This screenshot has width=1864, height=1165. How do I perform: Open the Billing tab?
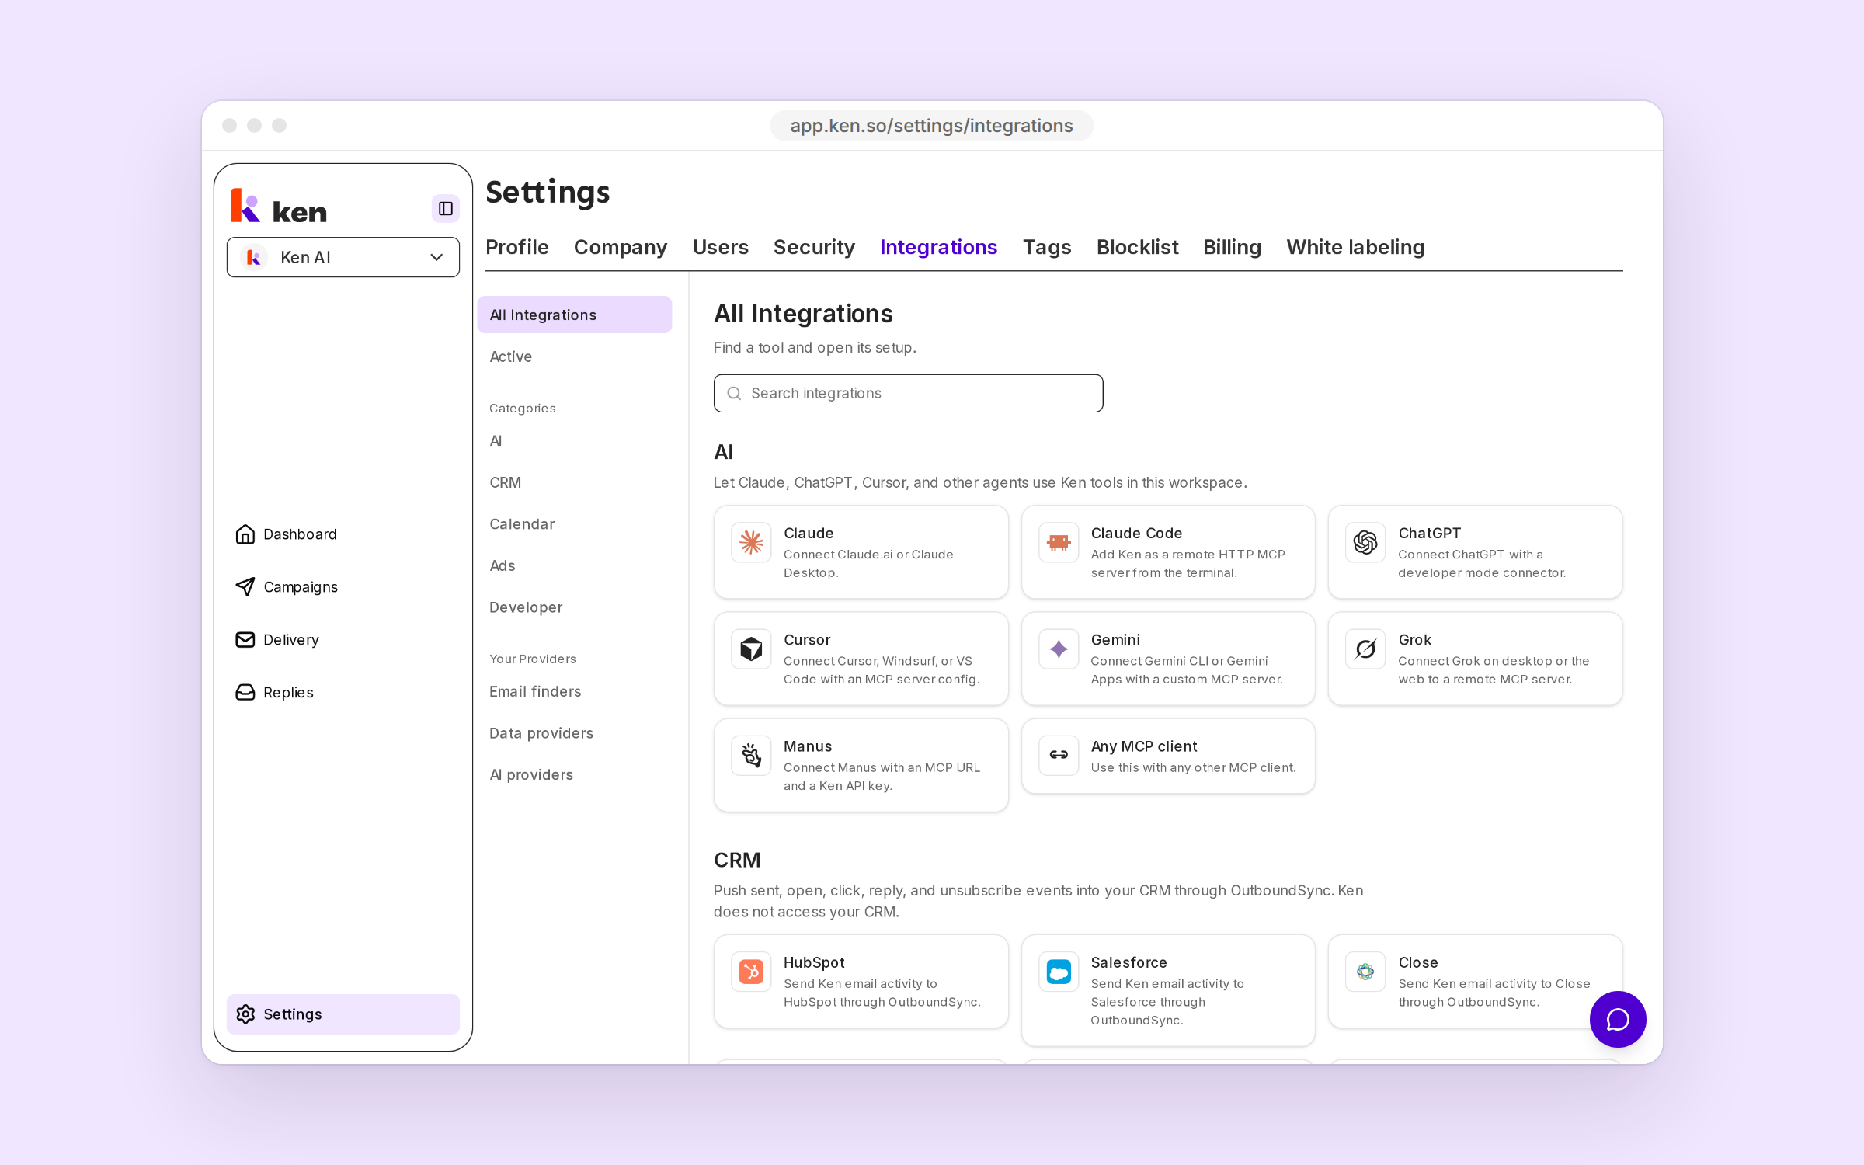[1232, 247]
